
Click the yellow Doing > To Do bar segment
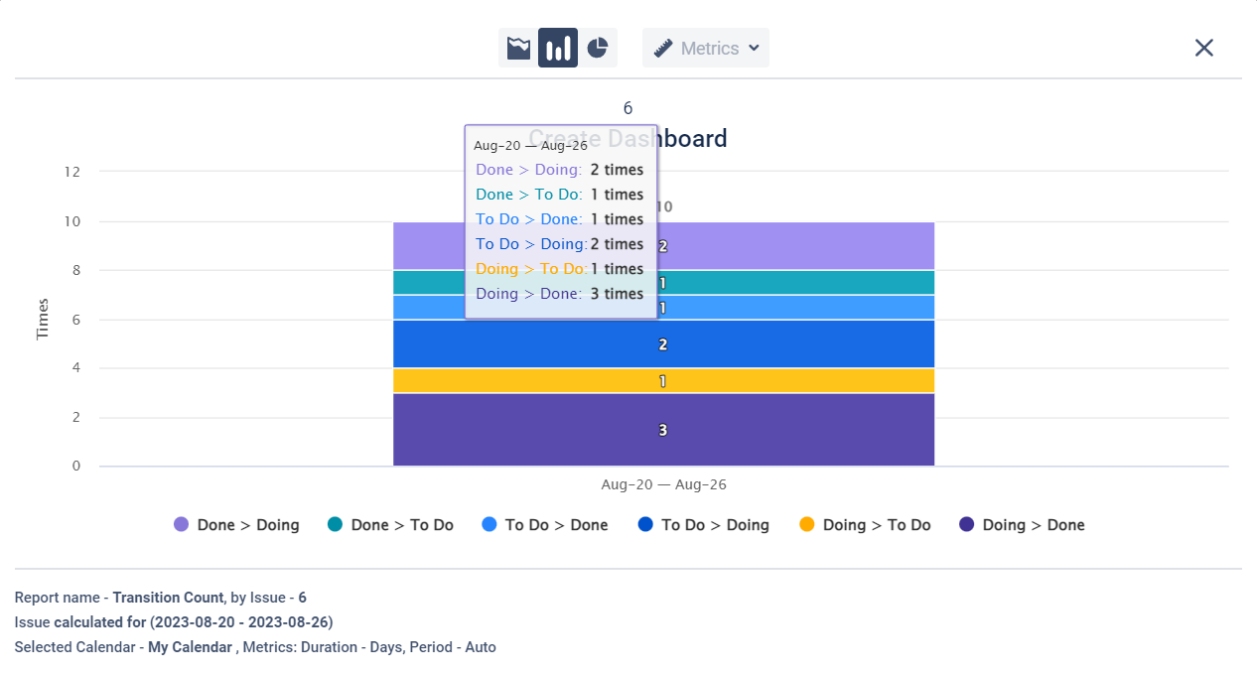(x=794, y=381)
